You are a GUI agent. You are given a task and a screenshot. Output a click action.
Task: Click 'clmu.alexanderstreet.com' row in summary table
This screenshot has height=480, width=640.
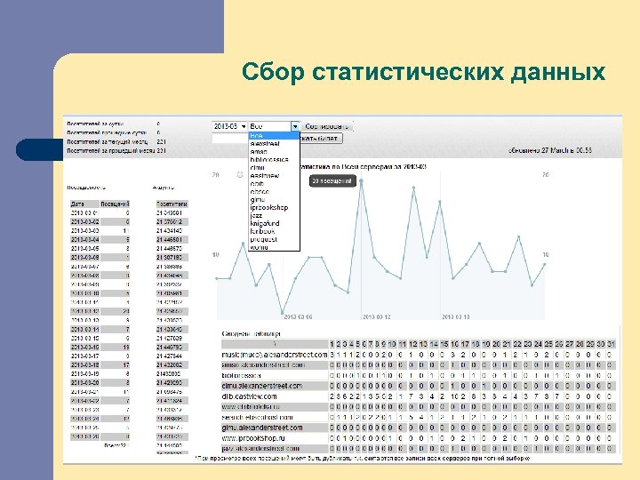pyautogui.click(x=419, y=386)
